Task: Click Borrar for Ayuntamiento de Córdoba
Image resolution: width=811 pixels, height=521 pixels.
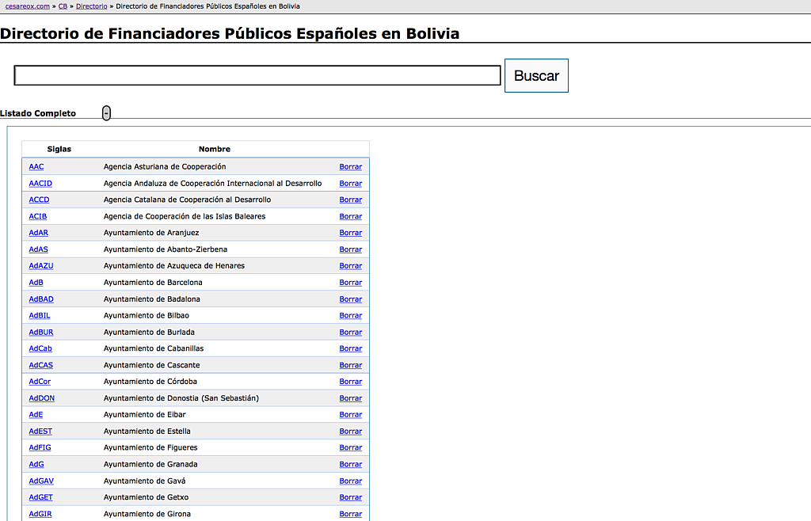Action: click(351, 382)
